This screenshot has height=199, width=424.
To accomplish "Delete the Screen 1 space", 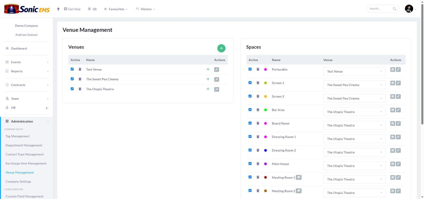I will [x=258, y=83].
